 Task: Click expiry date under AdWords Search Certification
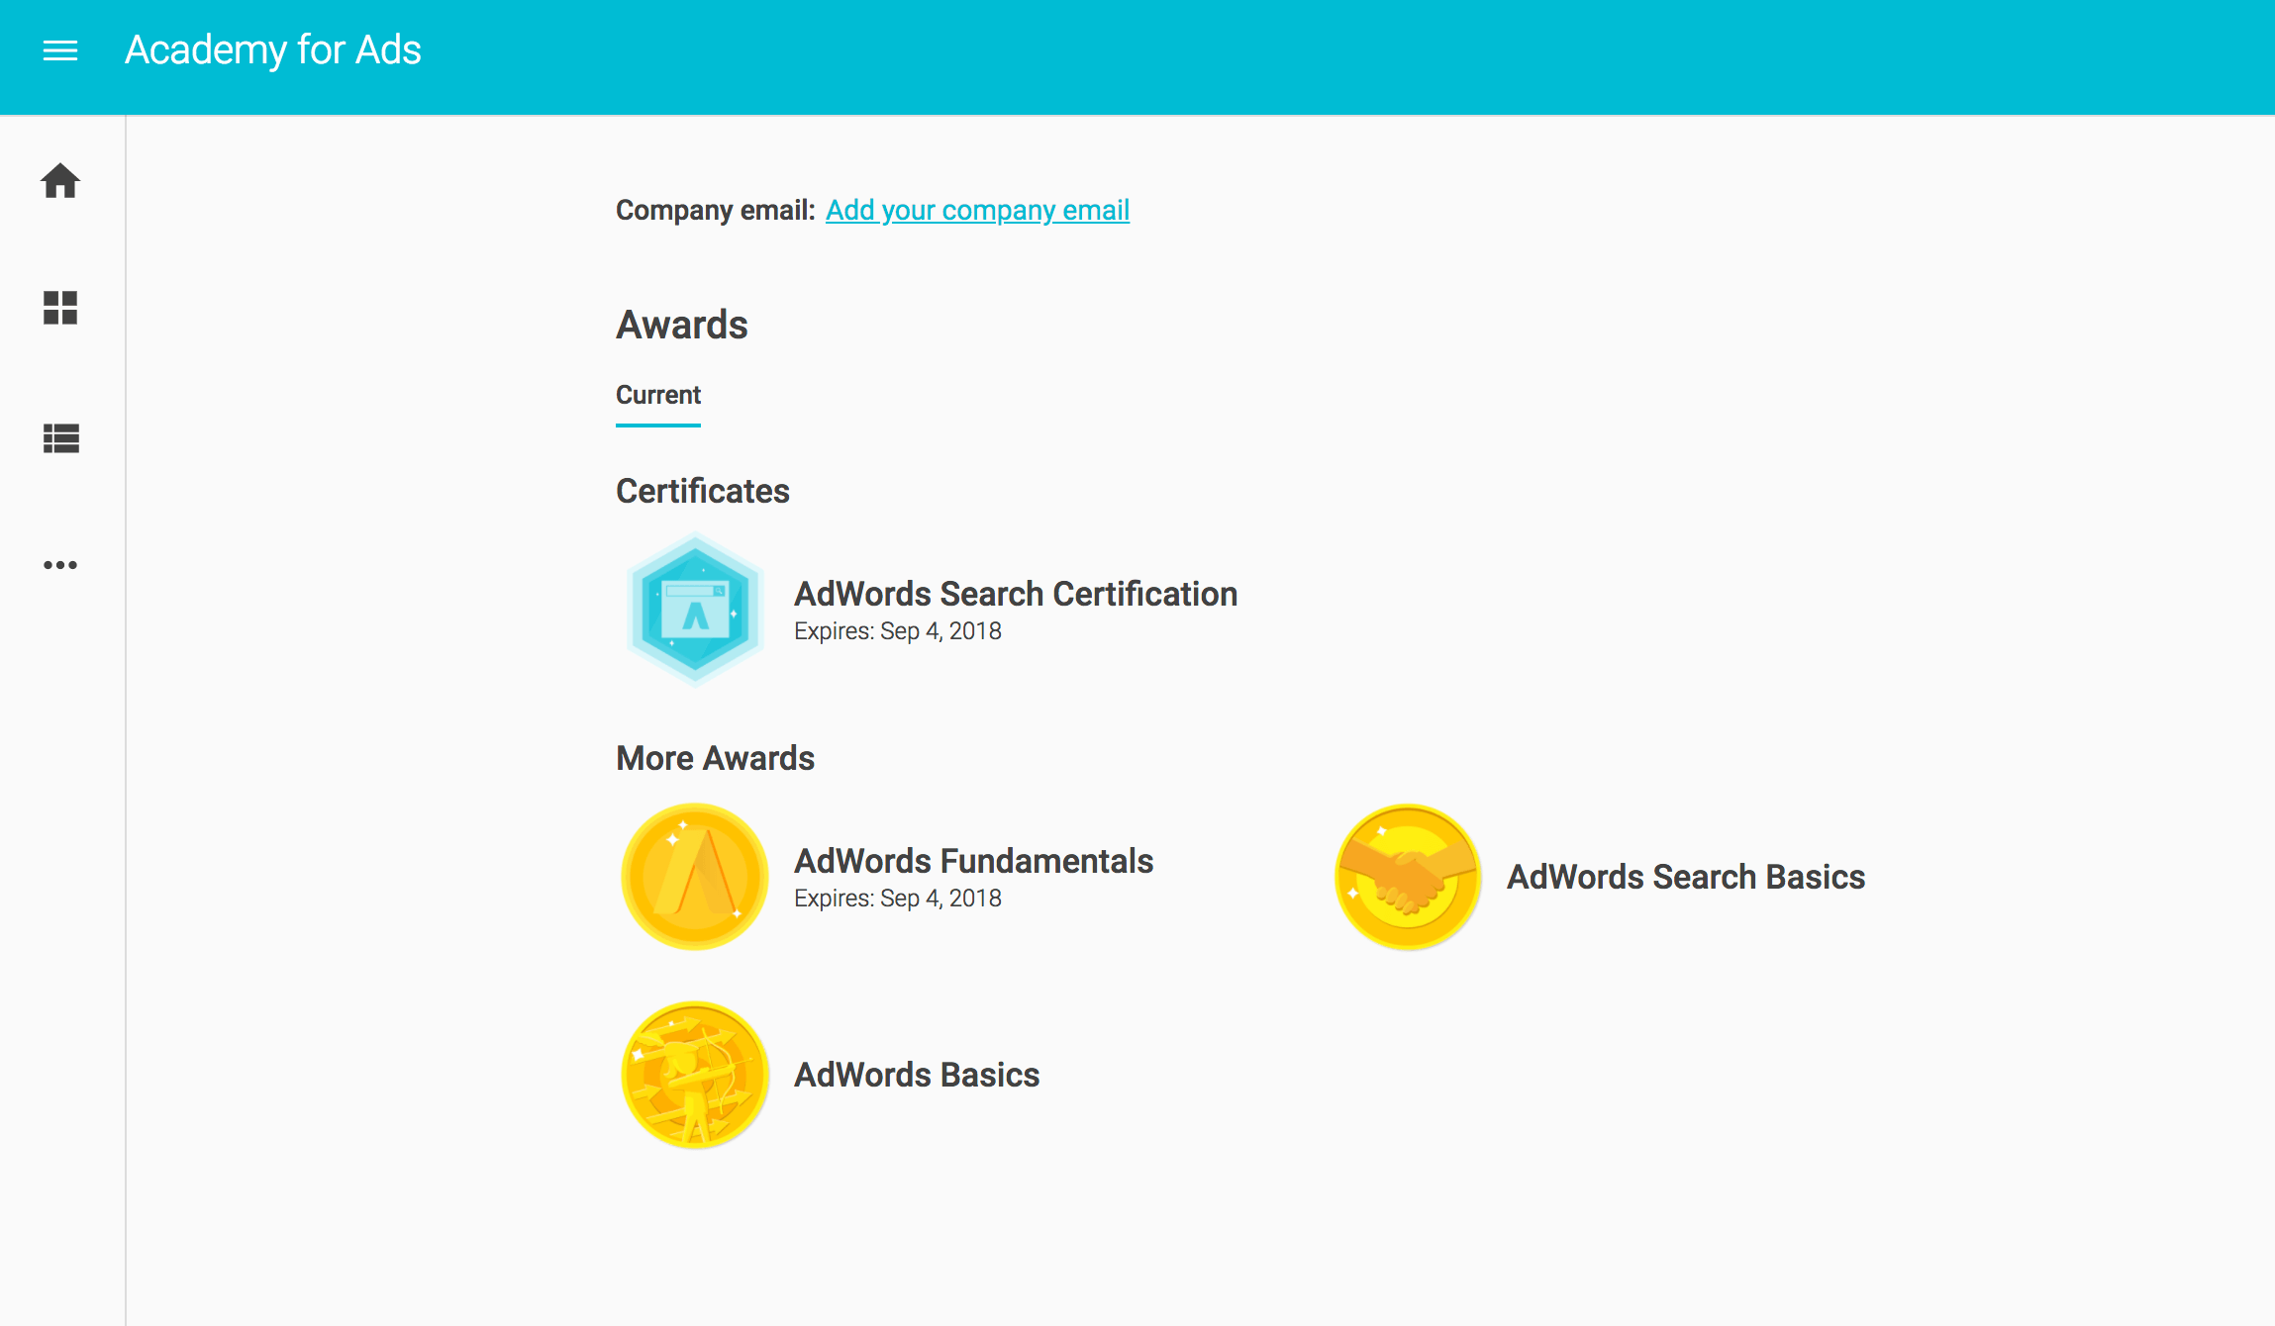[x=898, y=631]
